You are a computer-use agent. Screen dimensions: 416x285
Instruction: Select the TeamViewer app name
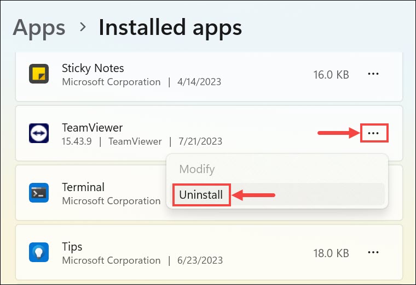pyautogui.click(x=93, y=127)
